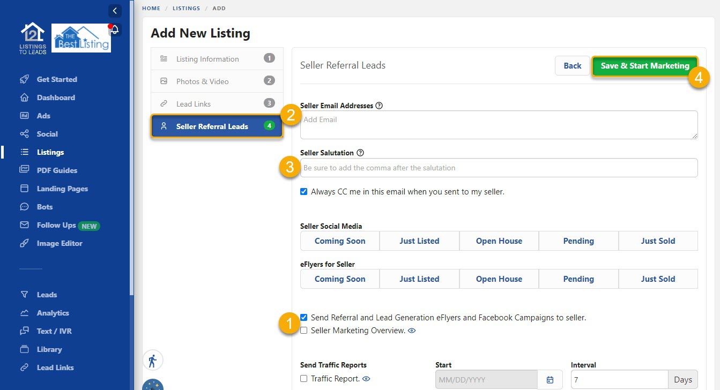Open the Start date calendar picker

coord(550,379)
